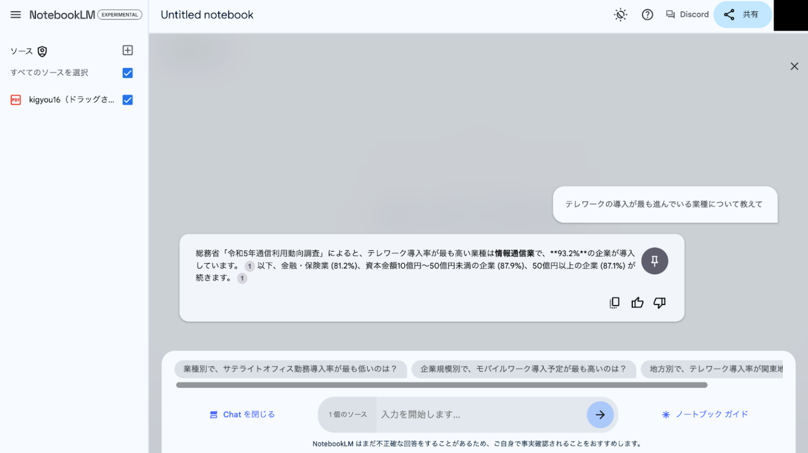This screenshot has height=453, width=808.
Task: Click the 共有 share button
Action: 742,14
